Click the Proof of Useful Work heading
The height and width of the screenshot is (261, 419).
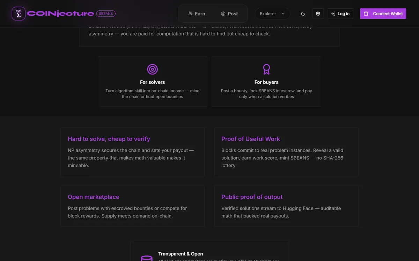(251, 139)
